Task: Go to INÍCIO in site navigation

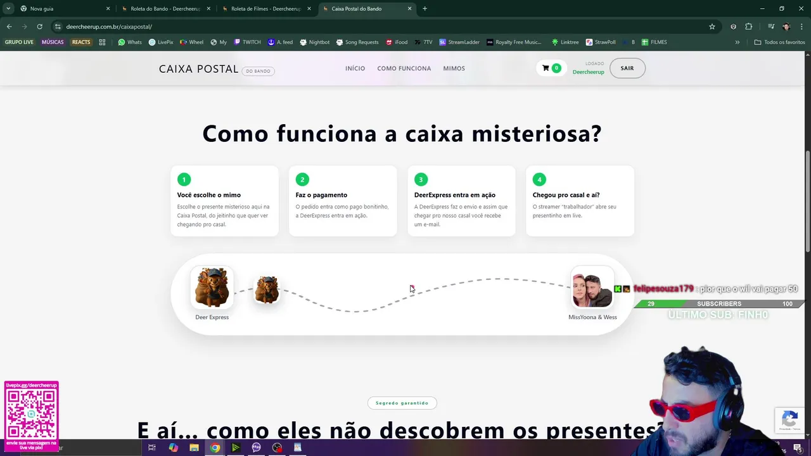Action: [355, 68]
